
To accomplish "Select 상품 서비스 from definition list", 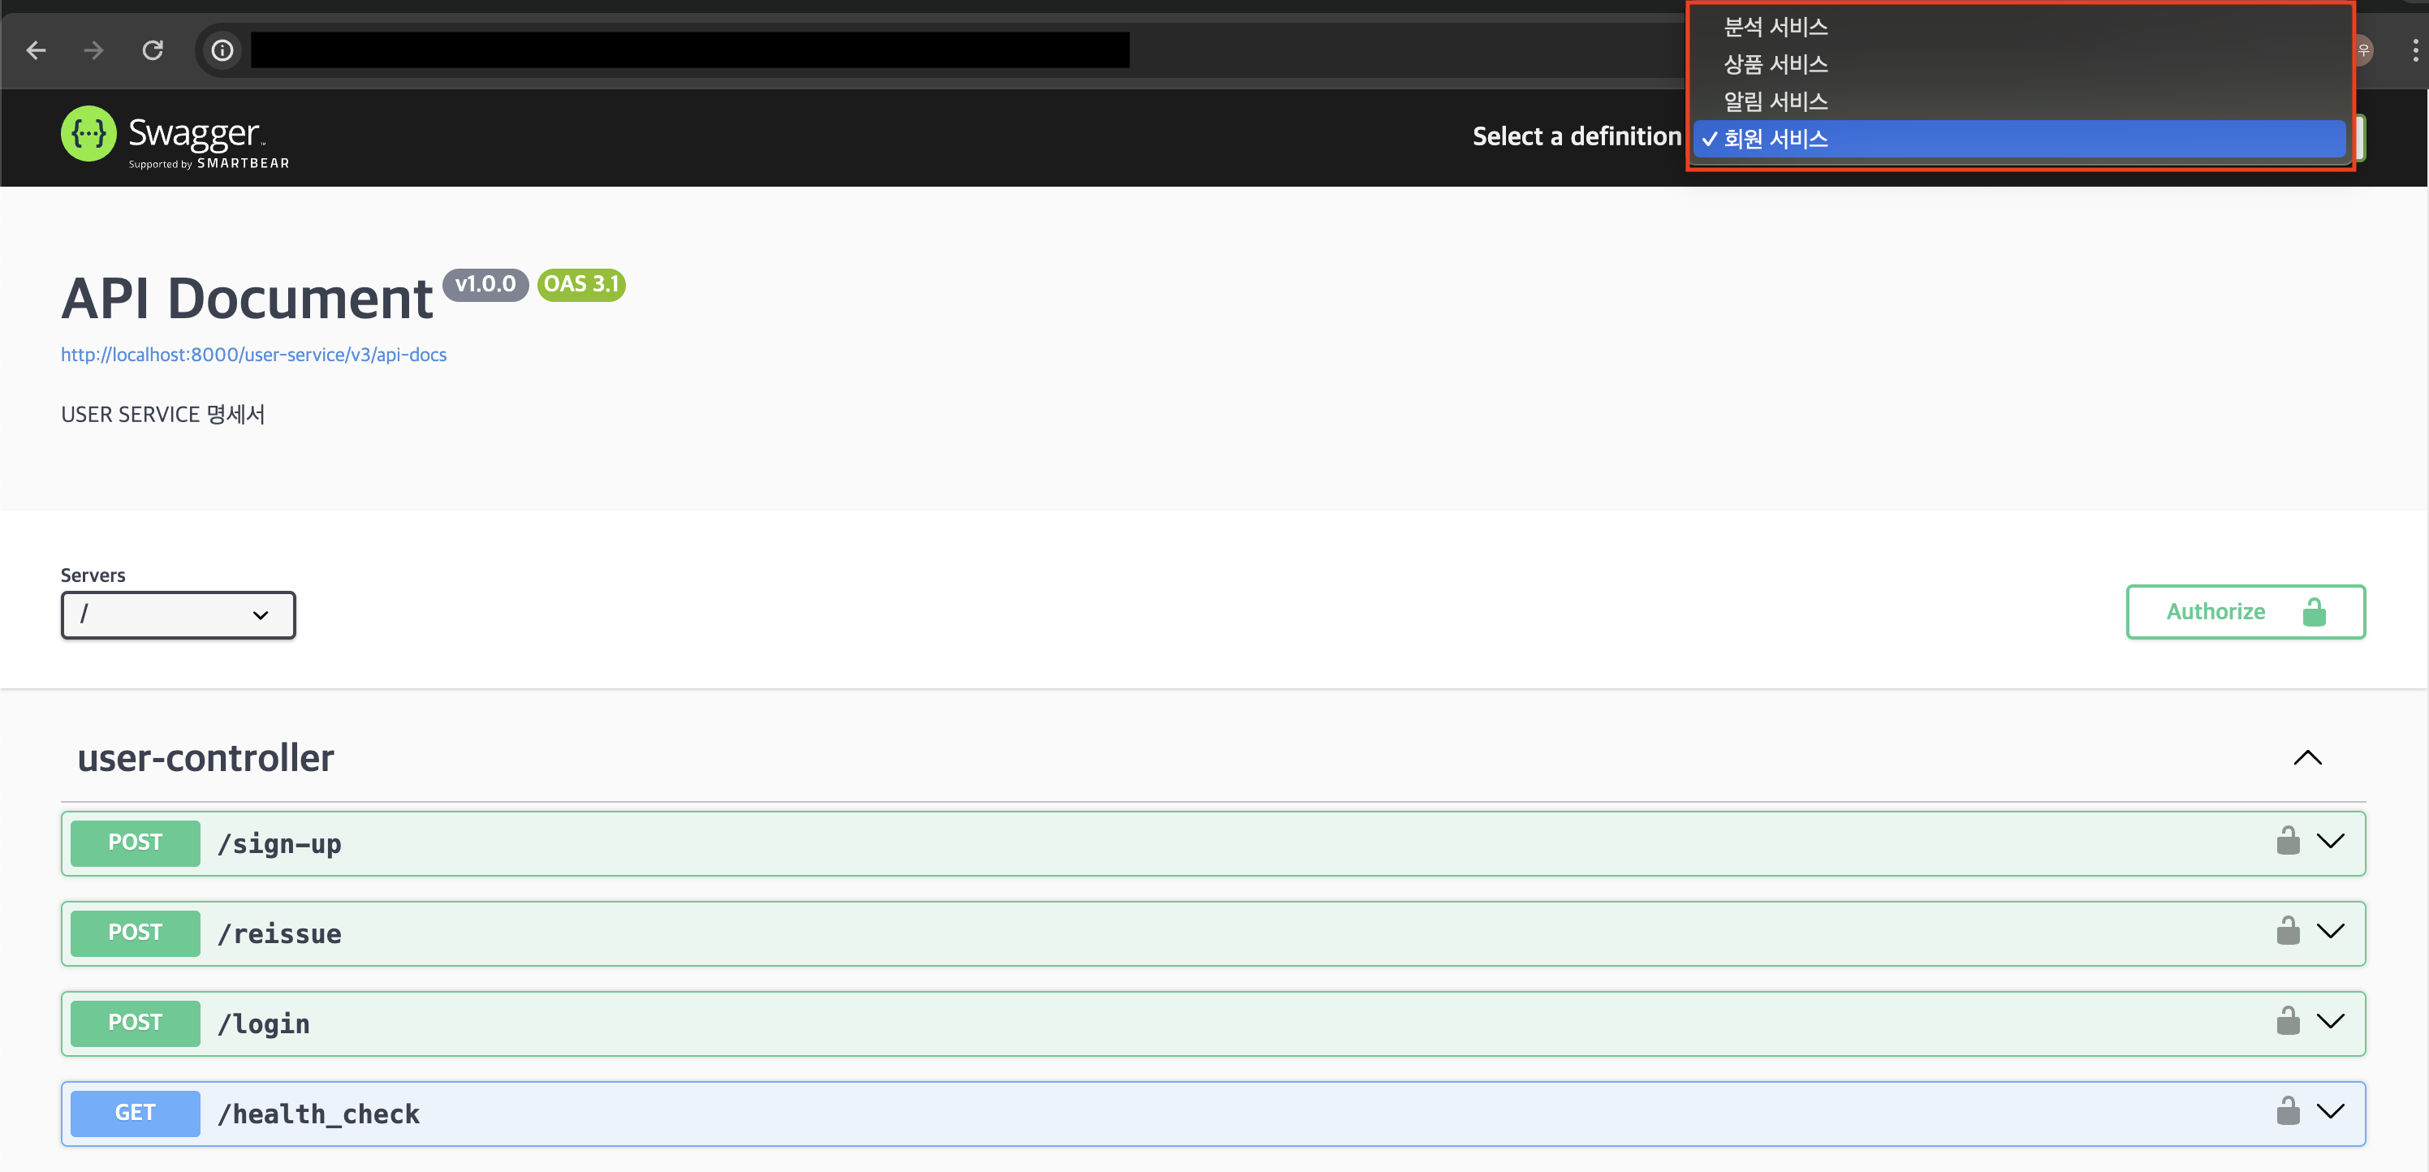I will (x=1775, y=64).
